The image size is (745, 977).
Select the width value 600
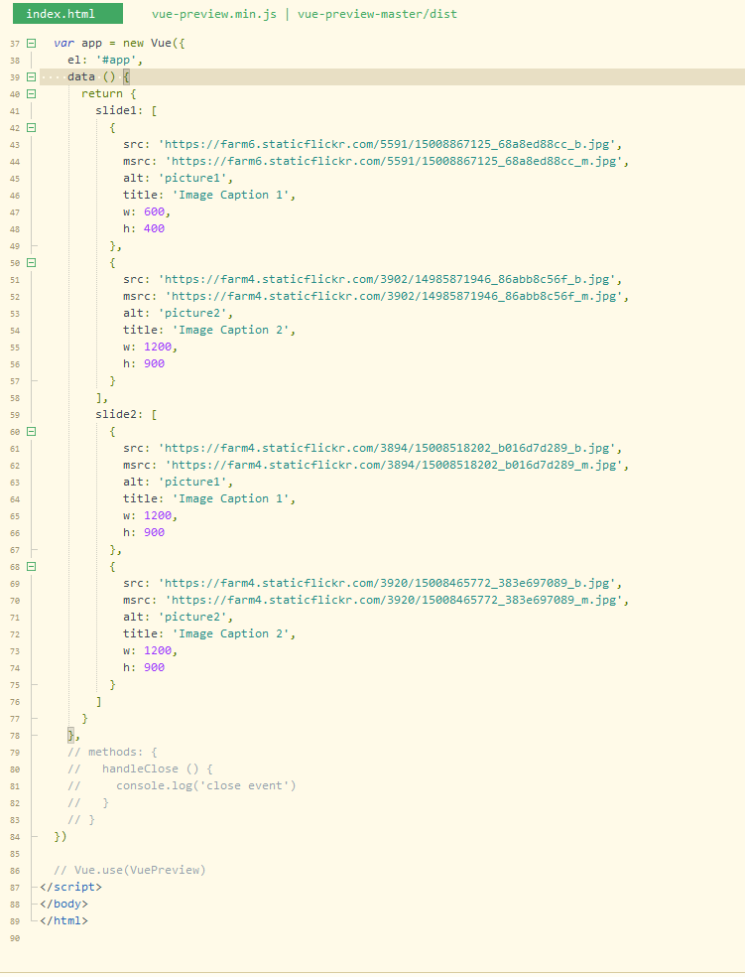pyautogui.click(x=155, y=211)
